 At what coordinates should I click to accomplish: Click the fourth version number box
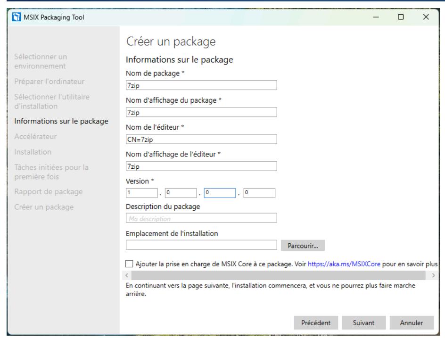click(x=259, y=193)
